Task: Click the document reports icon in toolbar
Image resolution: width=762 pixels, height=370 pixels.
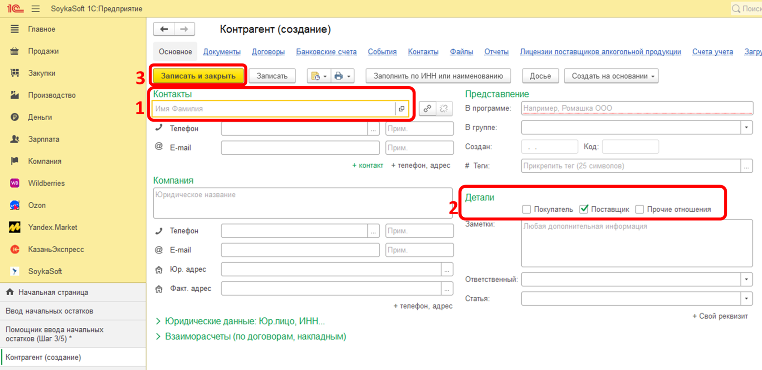Action: click(x=315, y=76)
